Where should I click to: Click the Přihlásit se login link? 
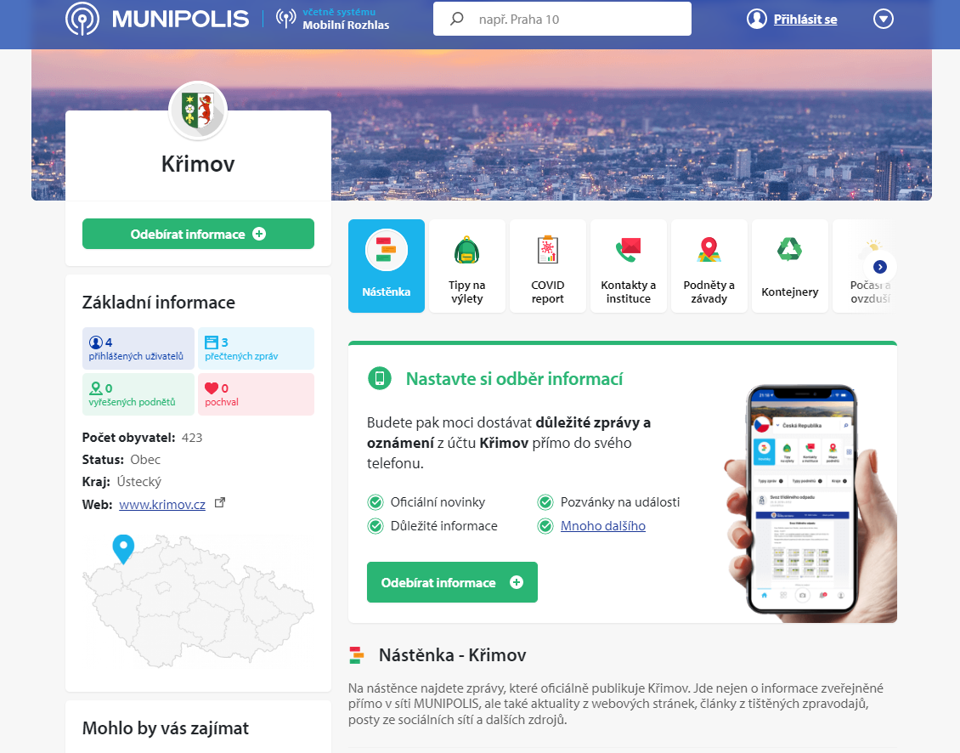pyautogui.click(x=805, y=20)
